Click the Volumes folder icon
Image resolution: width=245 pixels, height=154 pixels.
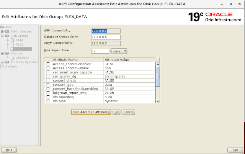[x=7, y=53]
